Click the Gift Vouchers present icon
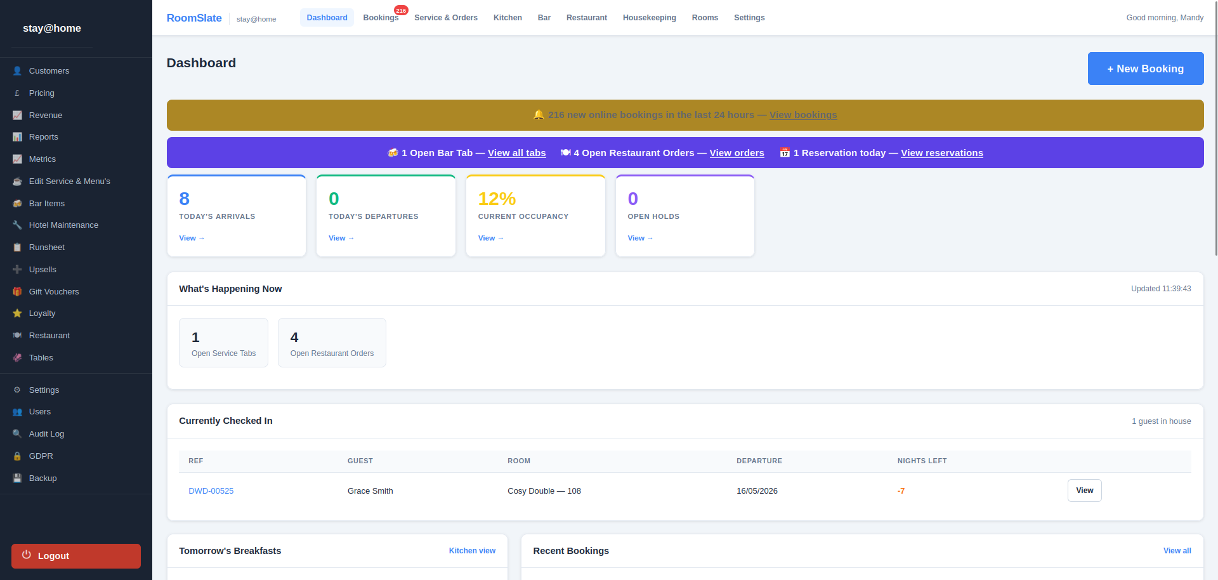 (17, 292)
